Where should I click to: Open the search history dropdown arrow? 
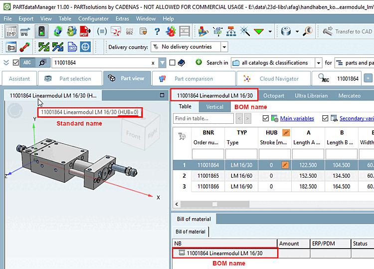[x=163, y=63]
